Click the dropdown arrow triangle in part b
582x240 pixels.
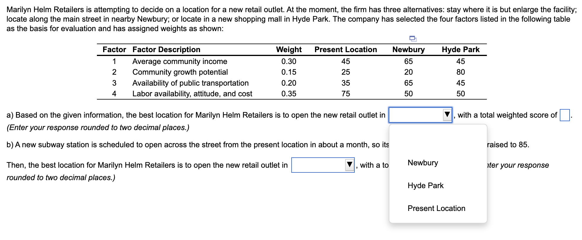coord(349,165)
